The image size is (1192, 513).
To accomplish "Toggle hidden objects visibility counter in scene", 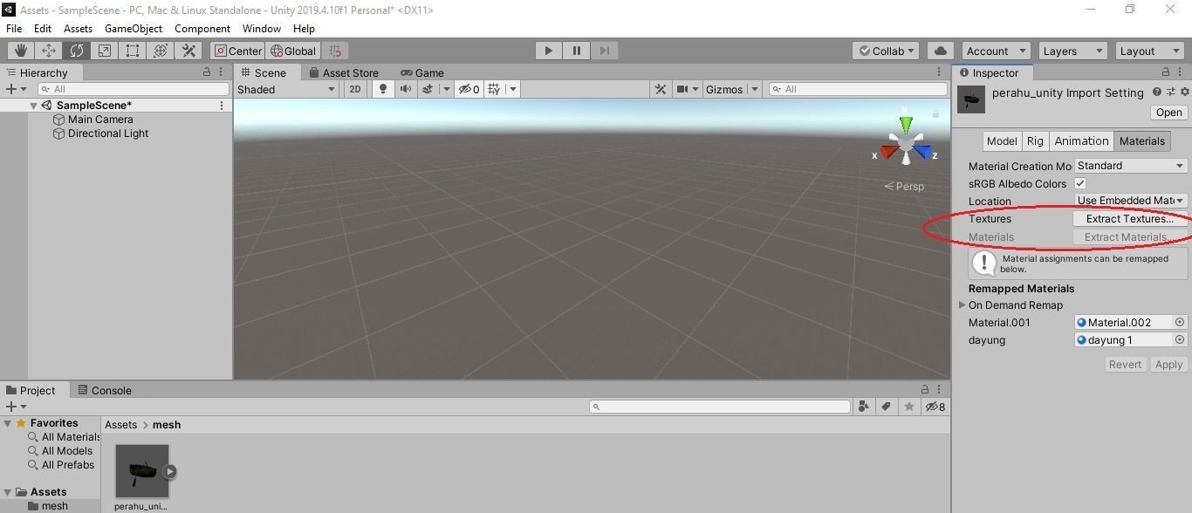I will pos(469,89).
